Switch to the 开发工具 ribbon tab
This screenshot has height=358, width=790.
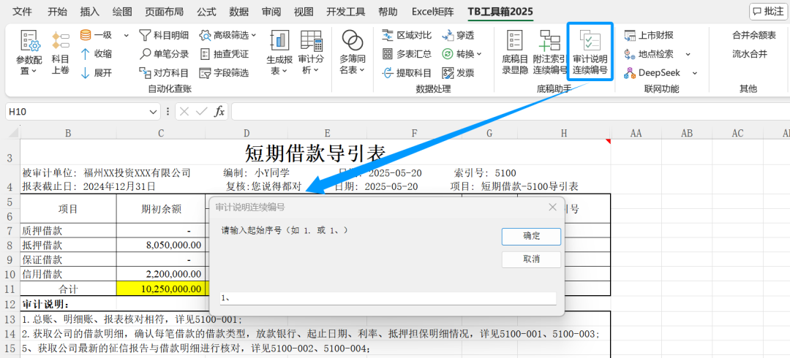tap(344, 12)
